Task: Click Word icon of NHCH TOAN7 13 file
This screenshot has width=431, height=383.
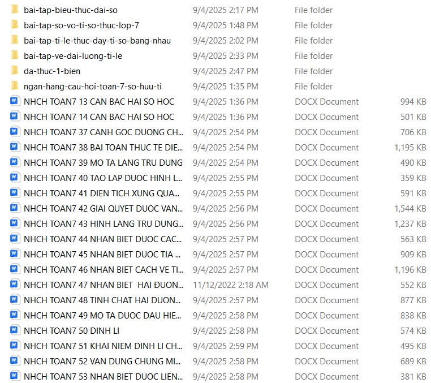Action: point(15,102)
